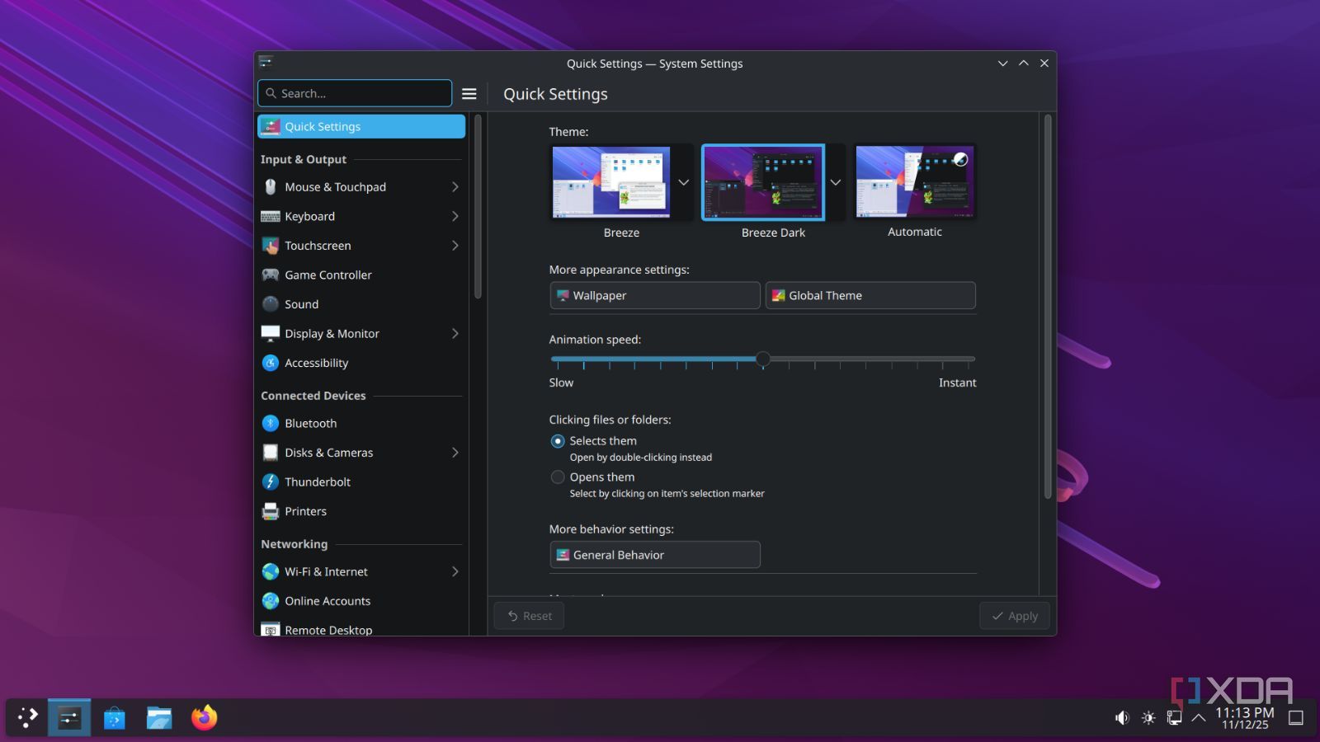Open volume control in system tray
1320x742 pixels.
(x=1122, y=718)
